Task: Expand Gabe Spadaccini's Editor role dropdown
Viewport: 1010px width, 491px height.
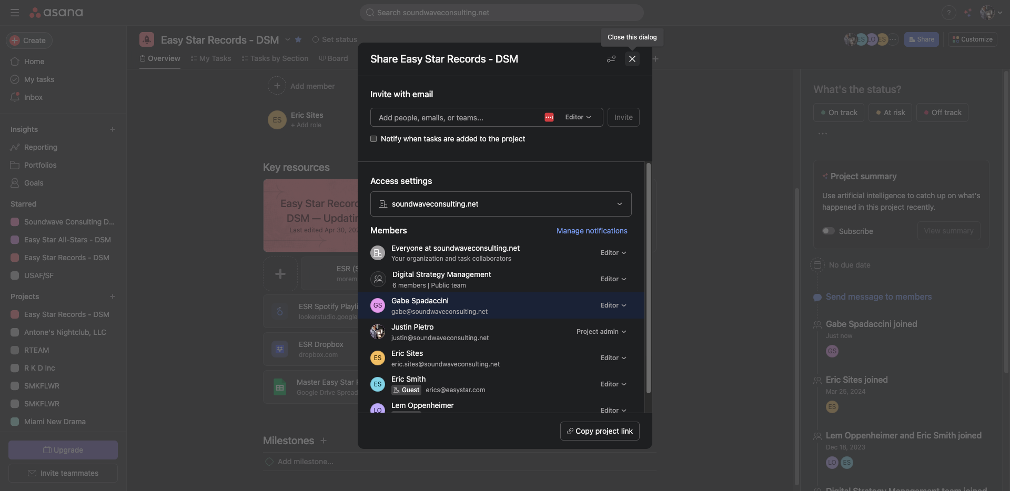Action: click(613, 305)
